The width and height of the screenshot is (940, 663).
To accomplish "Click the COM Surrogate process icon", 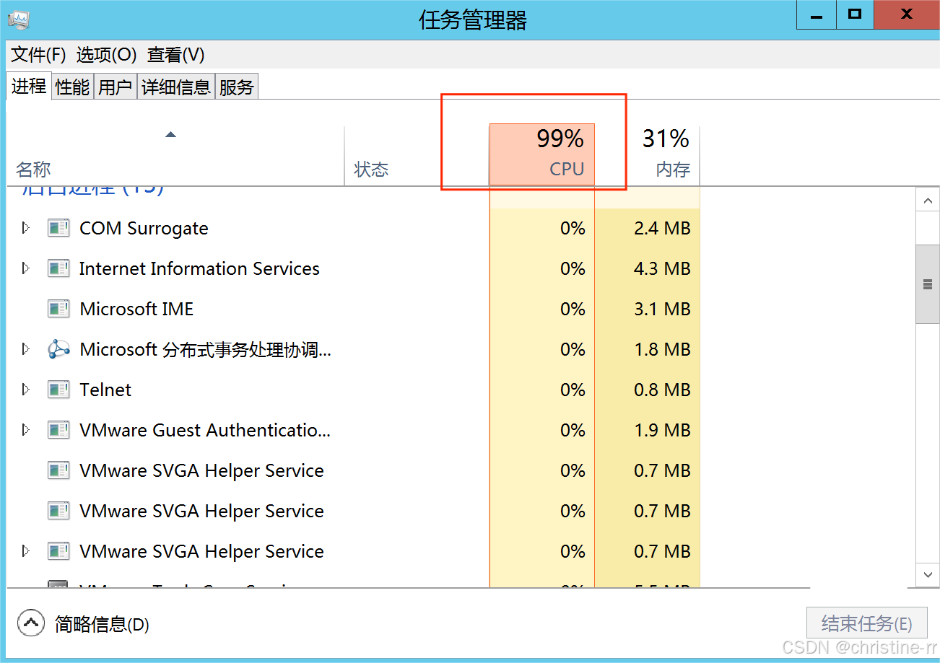I will tap(58, 229).
